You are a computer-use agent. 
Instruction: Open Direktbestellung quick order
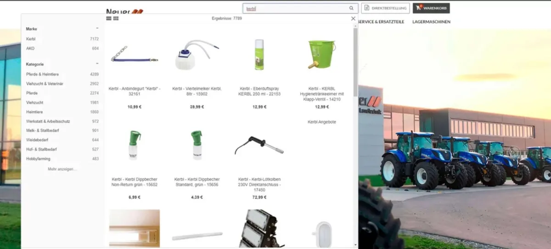coord(385,8)
